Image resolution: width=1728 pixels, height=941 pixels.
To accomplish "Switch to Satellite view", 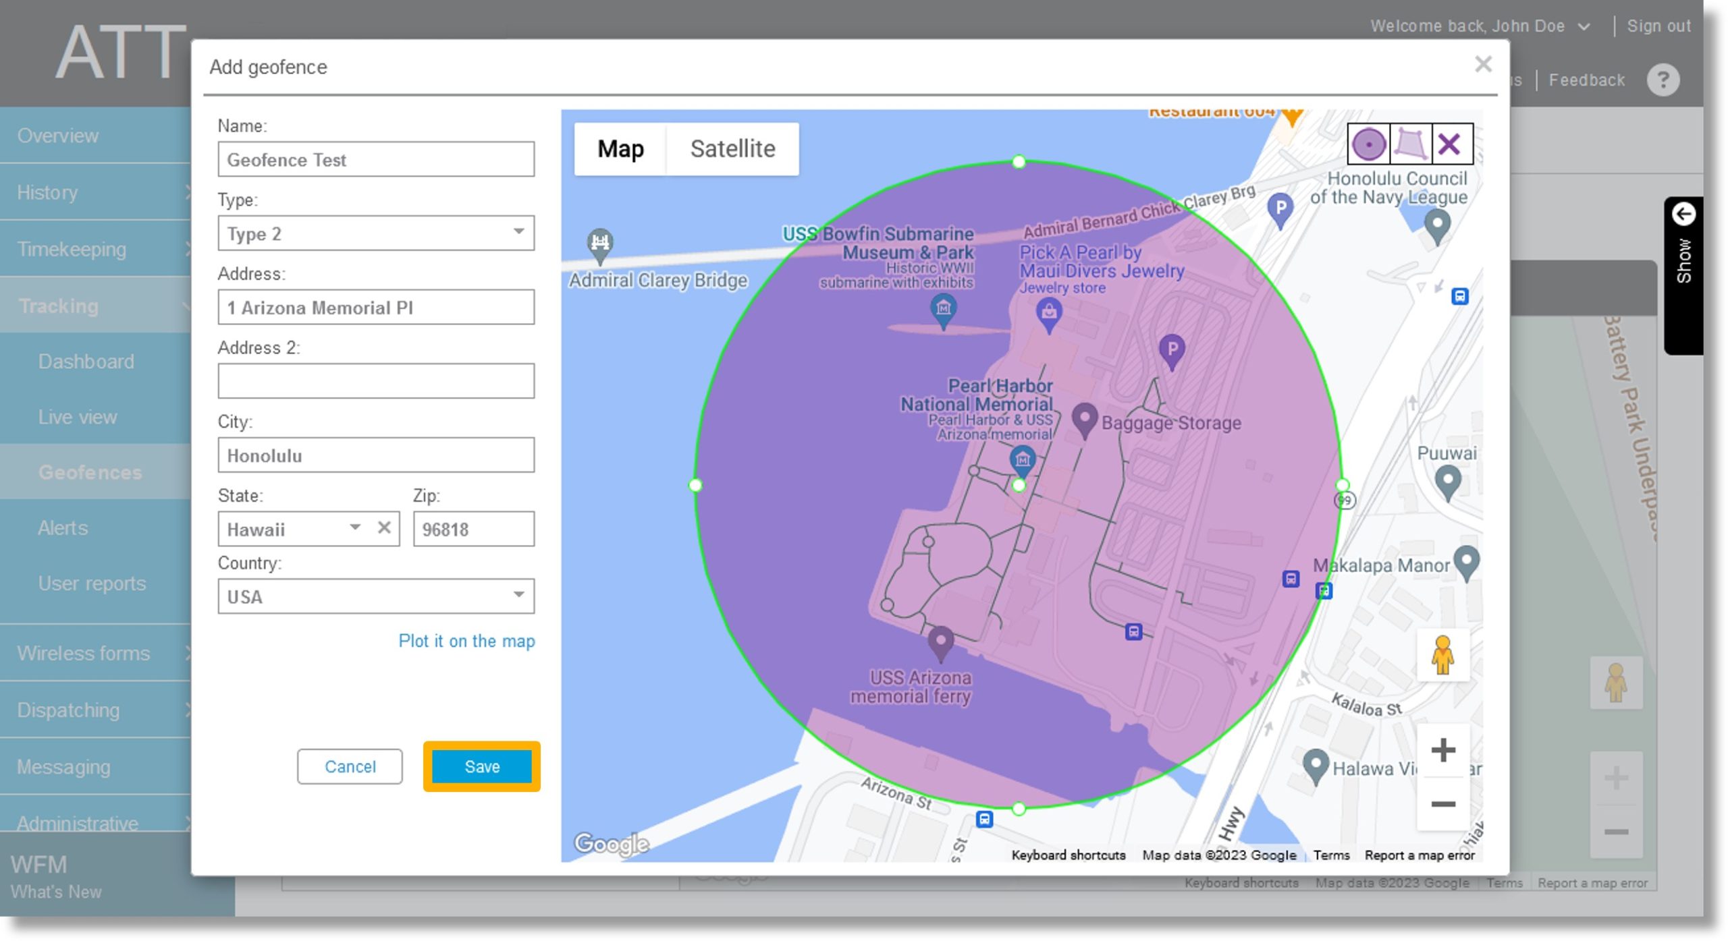I will tap(732, 148).
